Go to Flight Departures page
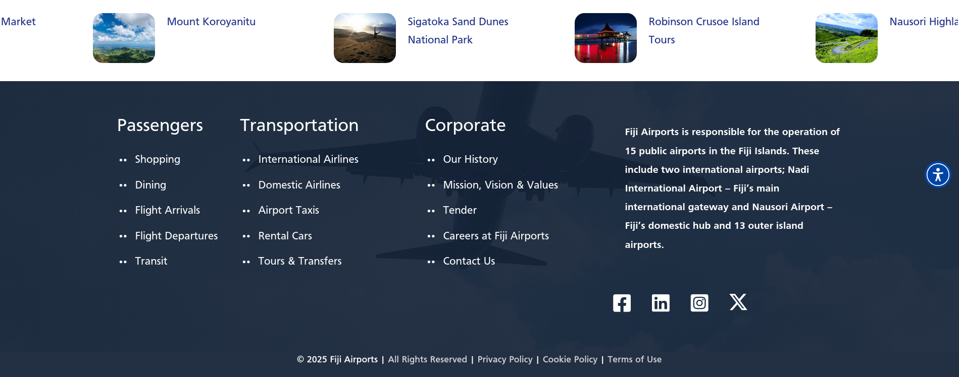 point(176,236)
